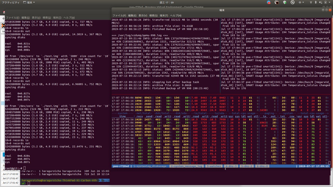Click the dstat 'time' column header
The height and width of the screenshot is (187, 333).
pos(122,117)
